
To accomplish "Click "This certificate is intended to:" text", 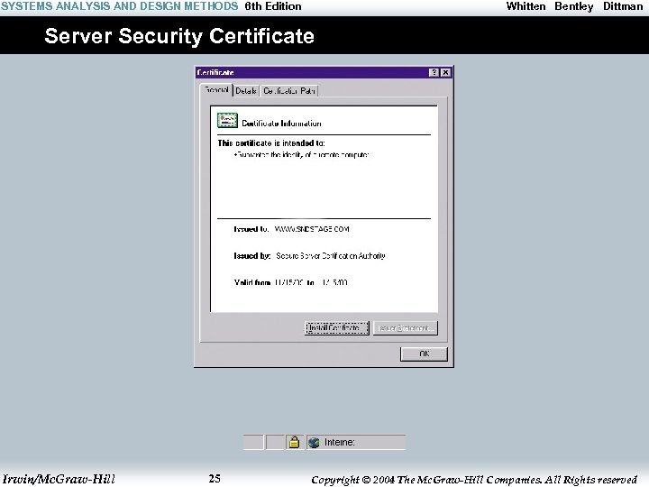I will [x=271, y=143].
